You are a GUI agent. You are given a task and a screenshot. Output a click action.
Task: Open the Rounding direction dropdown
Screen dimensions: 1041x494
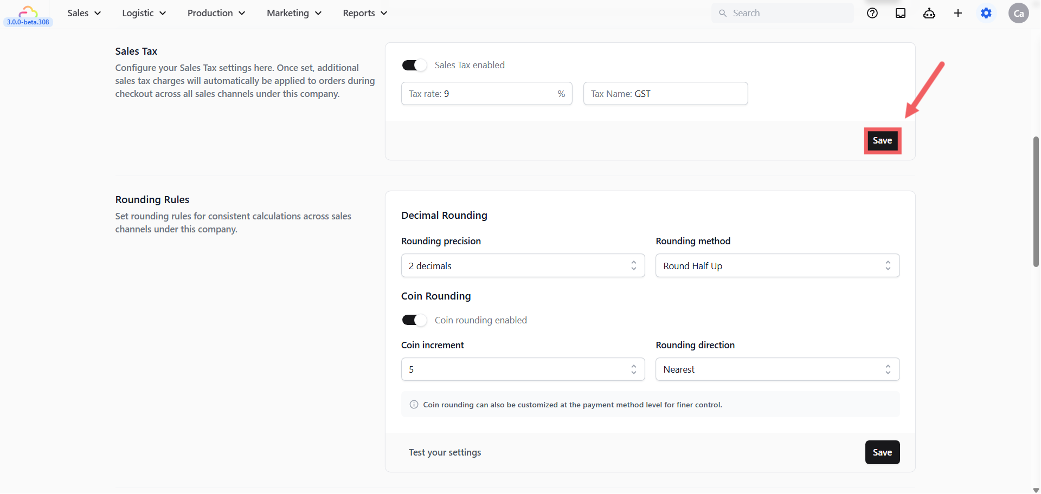[777, 369]
